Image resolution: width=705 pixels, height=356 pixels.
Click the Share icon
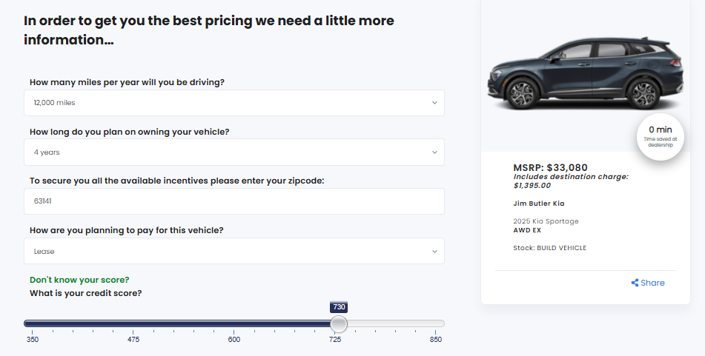pos(635,283)
